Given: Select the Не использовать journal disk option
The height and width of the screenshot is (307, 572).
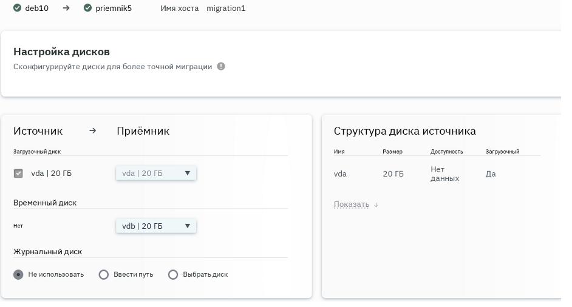Looking at the screenshot, I should tap(18, 275).
